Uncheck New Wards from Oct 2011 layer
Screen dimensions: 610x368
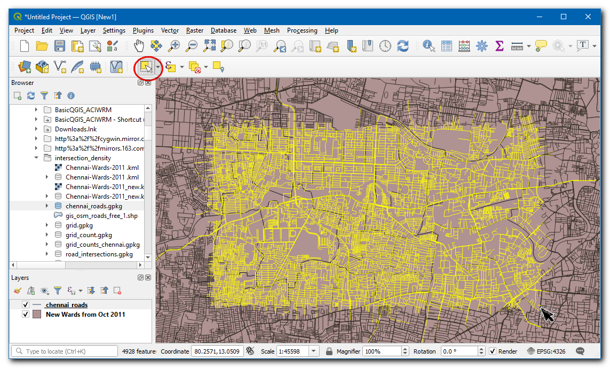25,315
